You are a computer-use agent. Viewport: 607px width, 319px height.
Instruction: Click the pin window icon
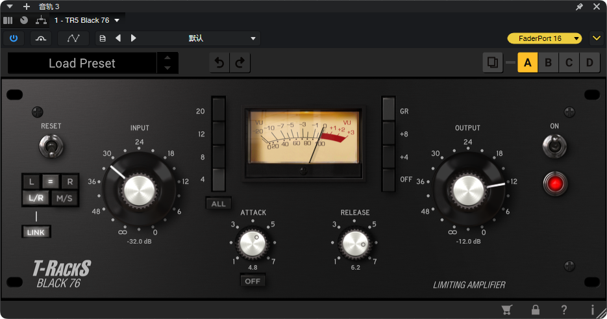click(580, 6)
